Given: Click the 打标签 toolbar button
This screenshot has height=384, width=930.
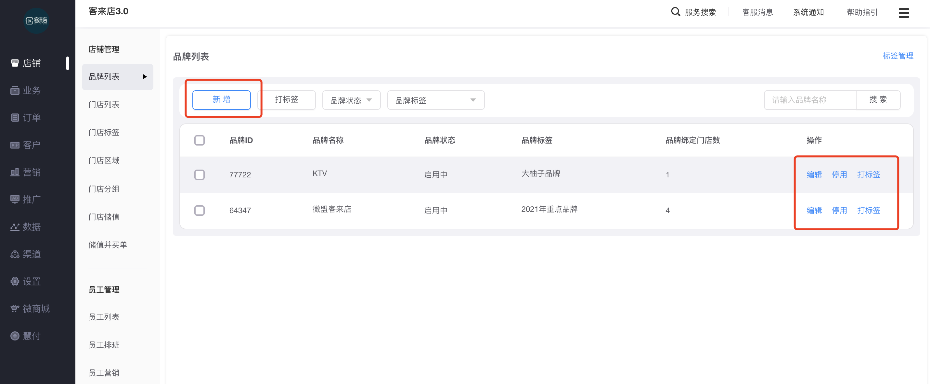Looking at the screenshot, I should tap(287, 100).
